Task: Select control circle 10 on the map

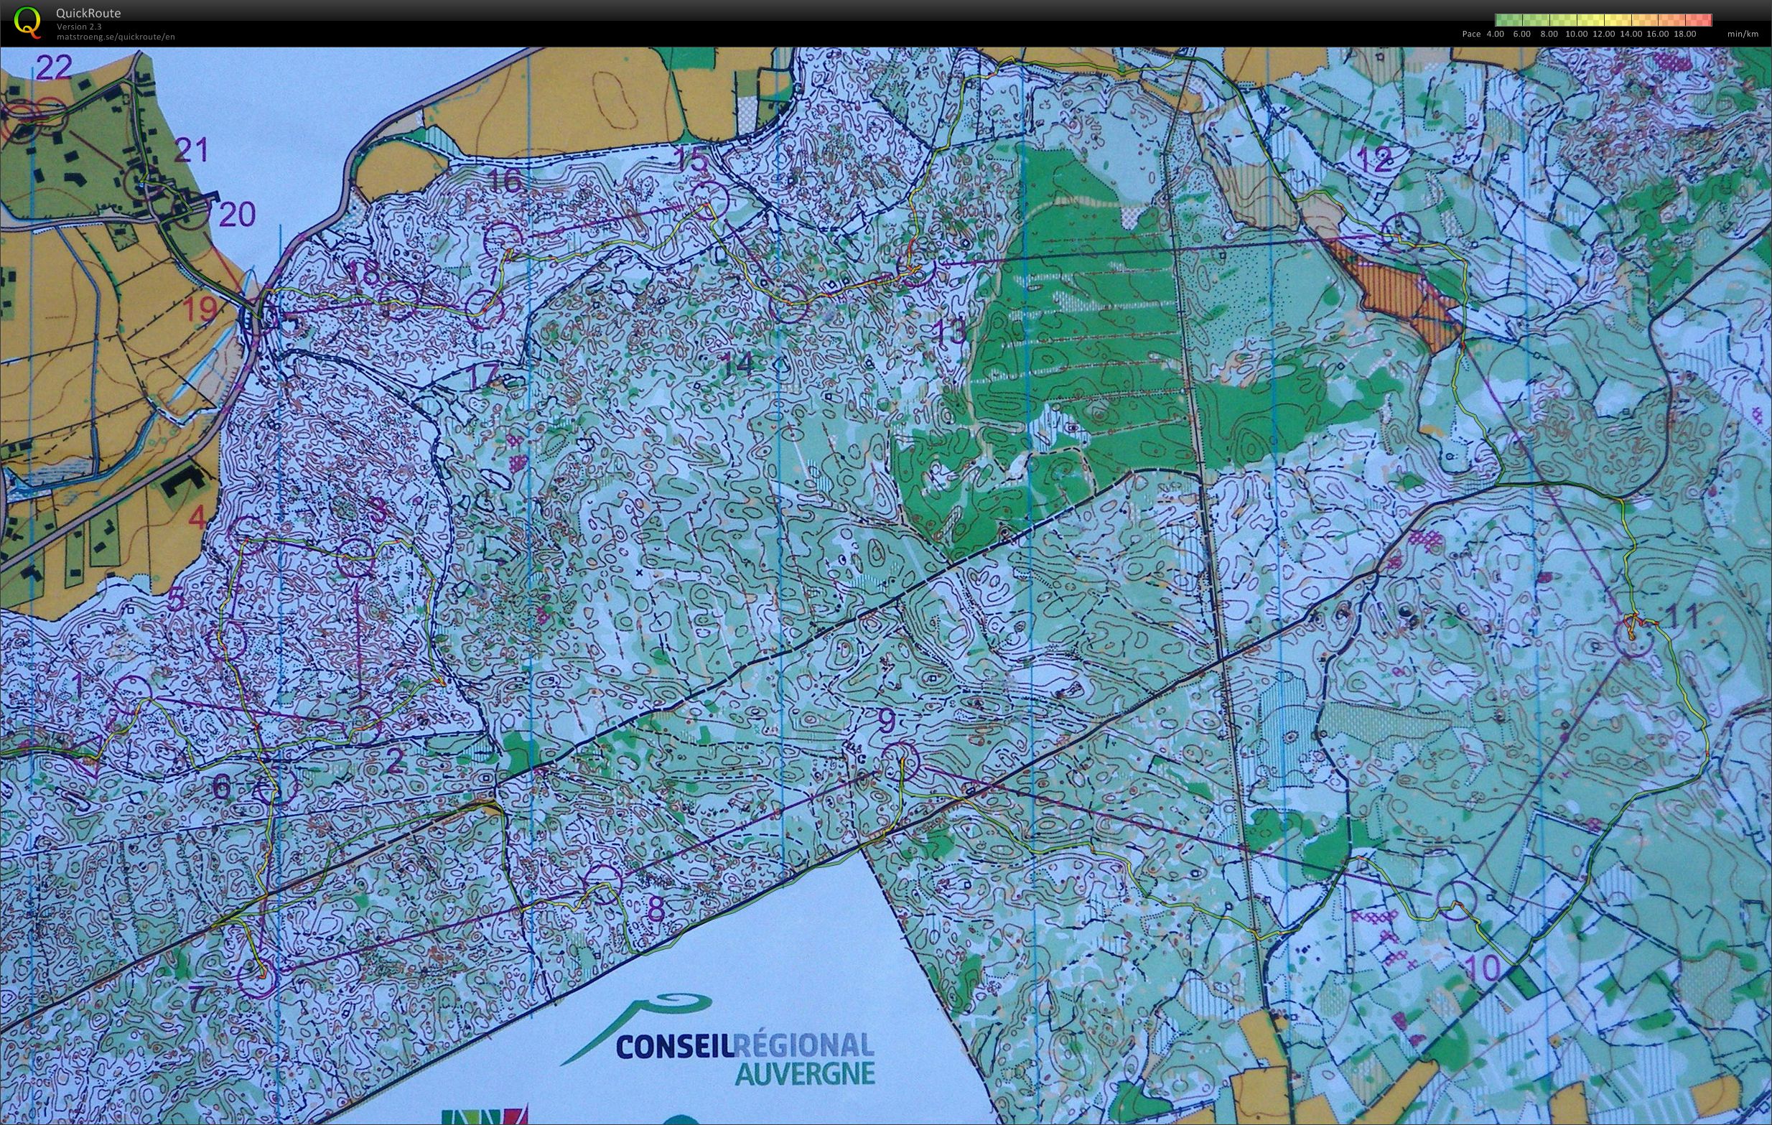Action: click(1456, 900)
